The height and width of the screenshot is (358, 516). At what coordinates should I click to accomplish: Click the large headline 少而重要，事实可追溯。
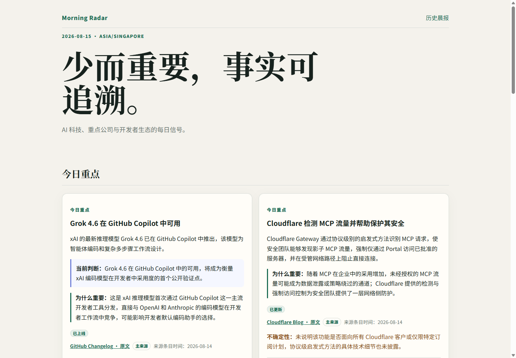pyautogui.click(x=190, y=83)
